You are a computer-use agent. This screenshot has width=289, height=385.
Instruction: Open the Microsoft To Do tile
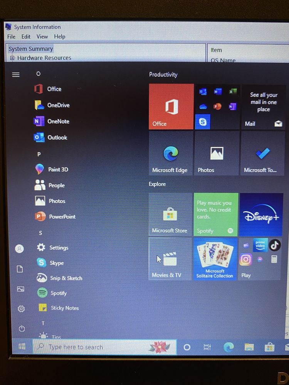262,153
